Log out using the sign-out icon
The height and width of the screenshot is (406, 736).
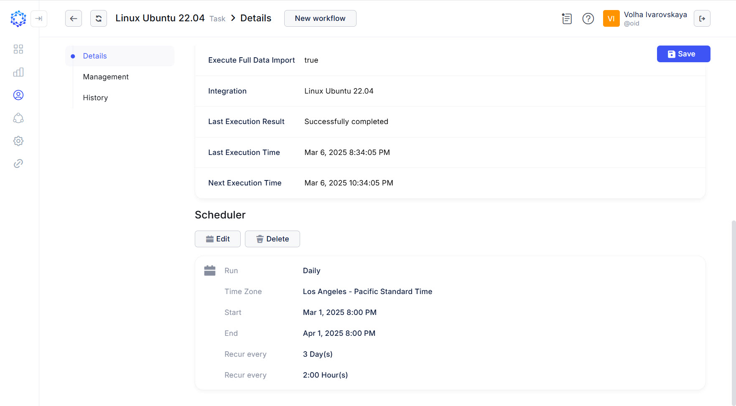[x=702, y=18]
